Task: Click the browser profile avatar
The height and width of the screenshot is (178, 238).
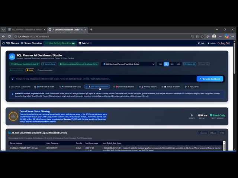Action: [x=214, y=36]
